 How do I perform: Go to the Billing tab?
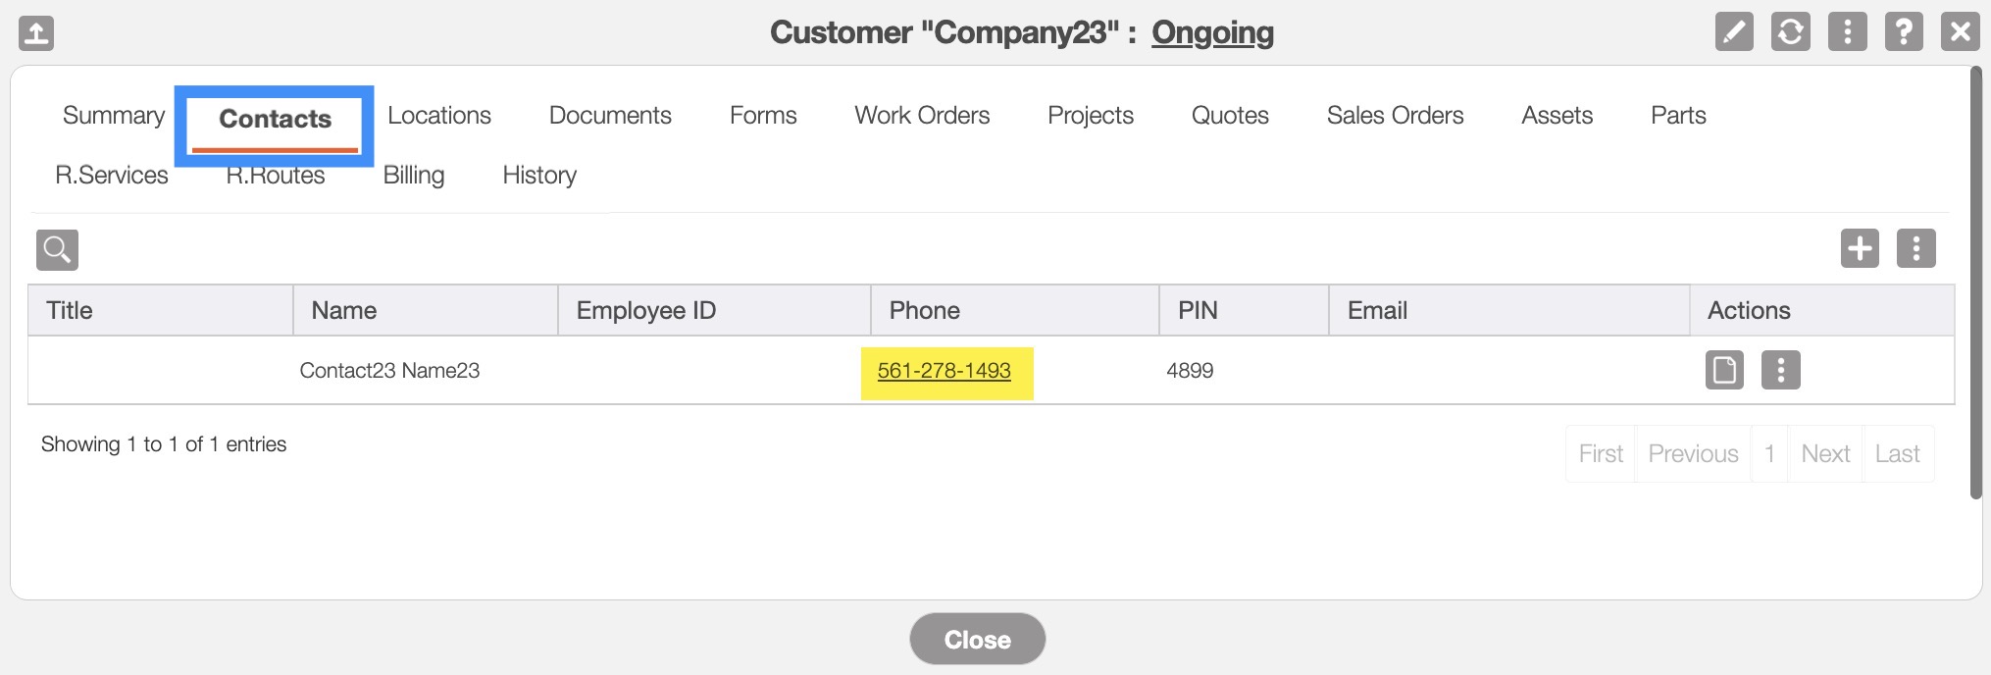(413, 175)
